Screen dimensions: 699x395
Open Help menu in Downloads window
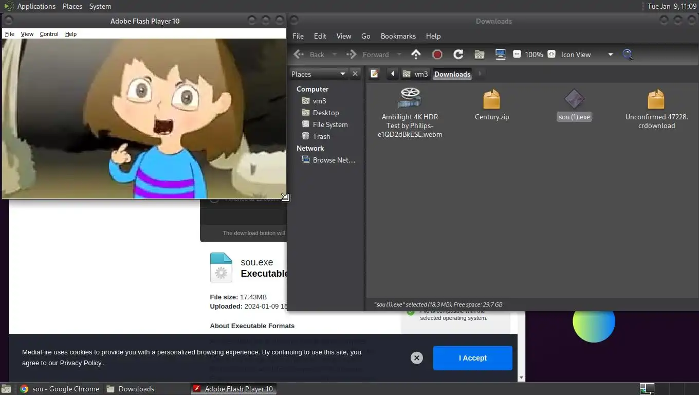[x=433, y=36]
